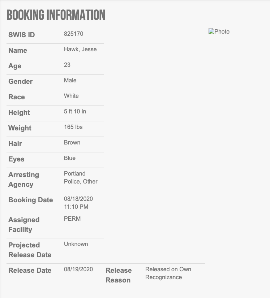270x298 pixels.
Task: Click the Release Reason label
Action: pyautogui.click(x=119, y=275)
